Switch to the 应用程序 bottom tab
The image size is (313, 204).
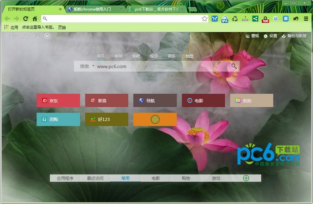tap(65, 178)
